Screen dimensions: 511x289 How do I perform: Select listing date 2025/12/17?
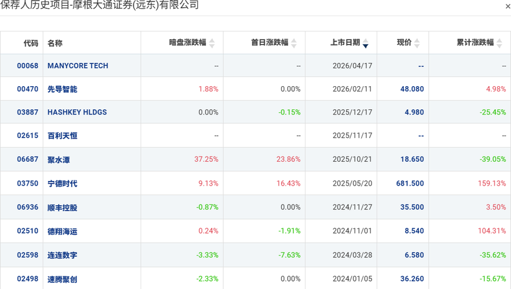(352, 112)
